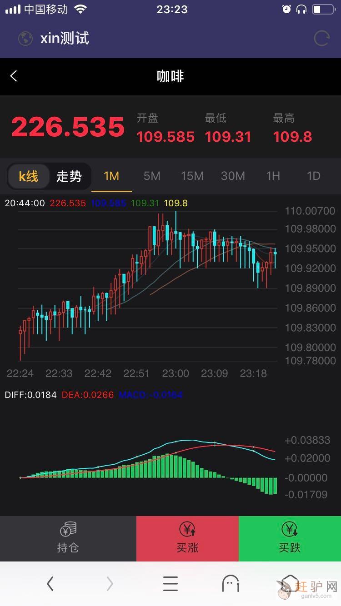
Task: Switch to 走势 trend view
Action: point(69,176)
